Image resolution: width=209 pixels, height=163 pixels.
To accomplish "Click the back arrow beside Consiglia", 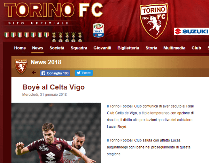I will (x=34, y=72).
